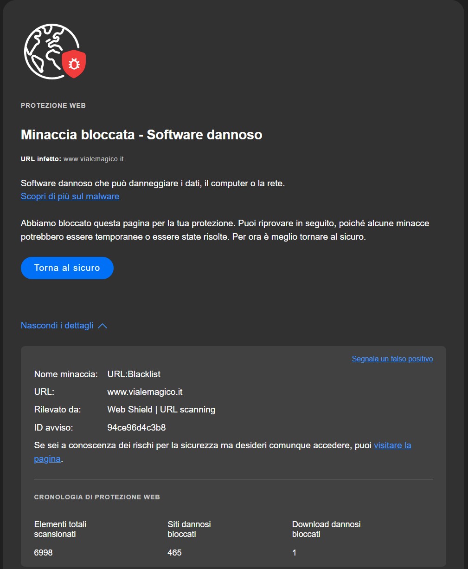The height and width of the screenshot is (569, 468).
Task: Click the CRONOLOGIA DI PROTEZIONE WEB heading
Action: click(x=97, y=497)
